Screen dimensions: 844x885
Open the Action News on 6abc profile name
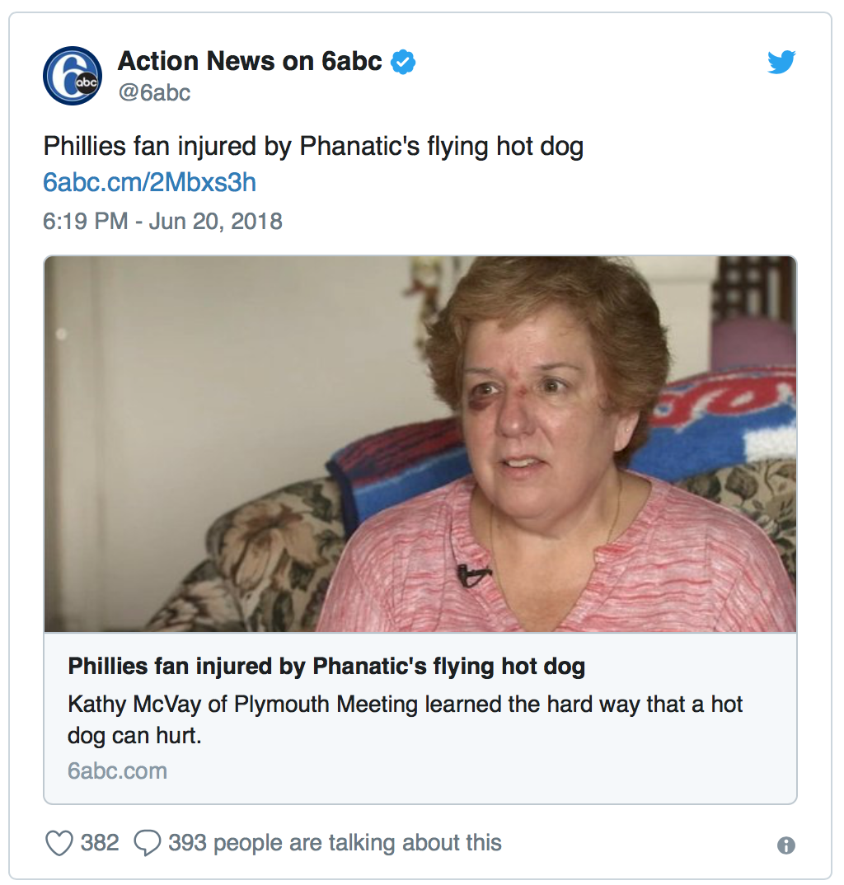click(250, 61)
